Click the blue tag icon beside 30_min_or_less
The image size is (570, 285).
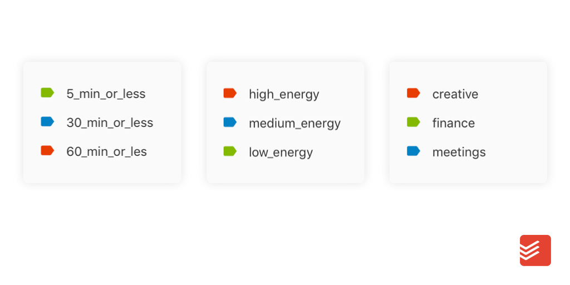coord(47,122)
